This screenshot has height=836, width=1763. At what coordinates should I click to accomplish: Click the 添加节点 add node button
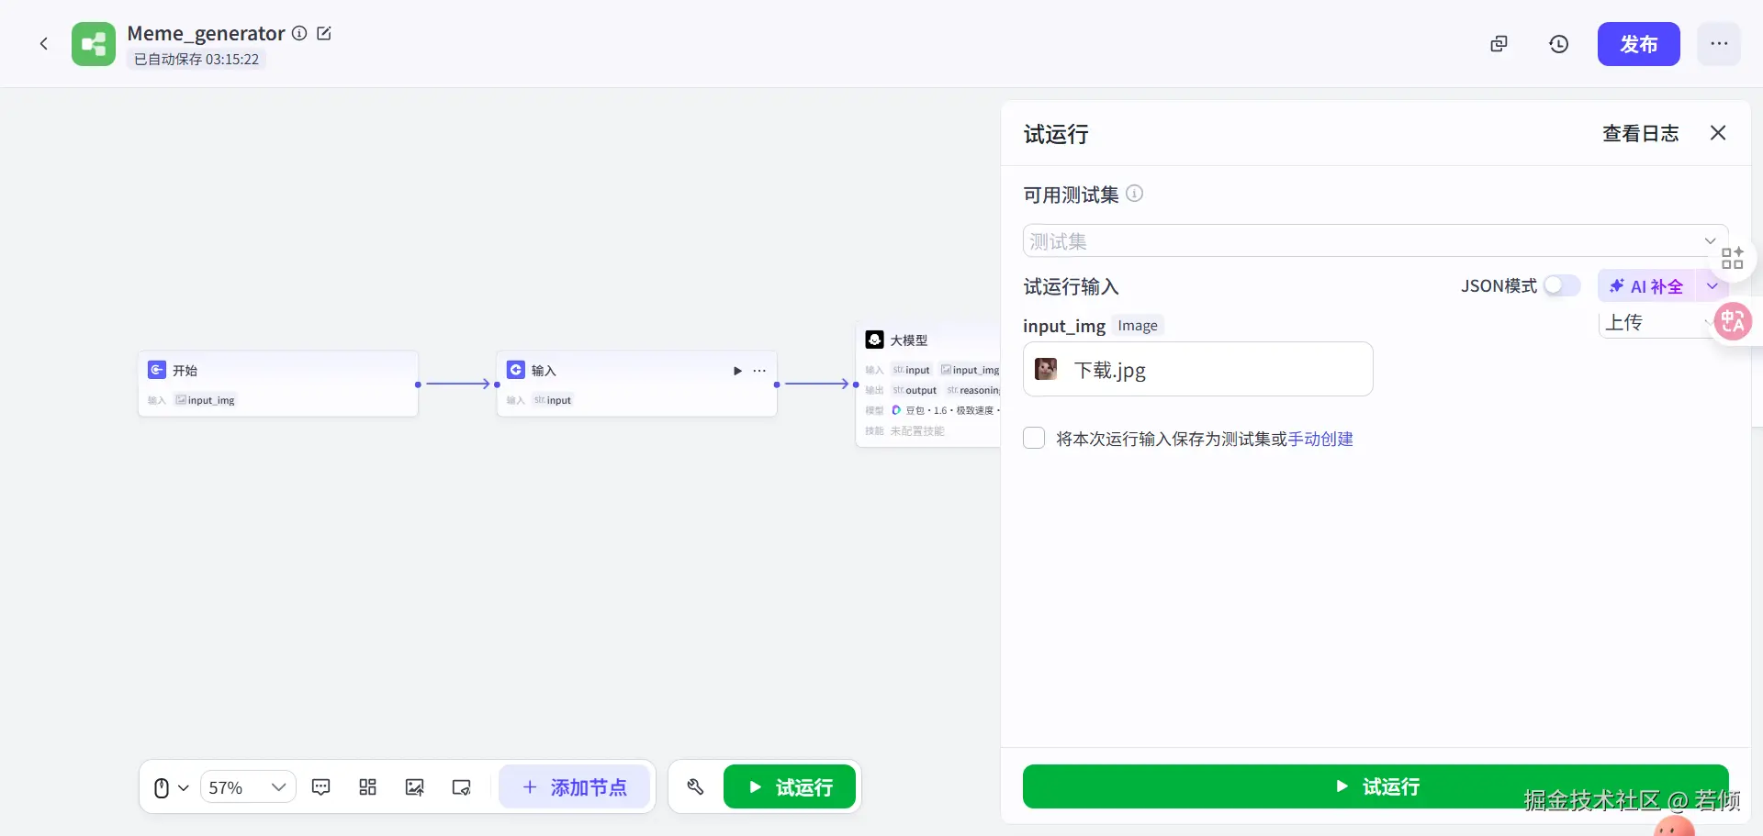pyautogui.click(x=575, y=787)
